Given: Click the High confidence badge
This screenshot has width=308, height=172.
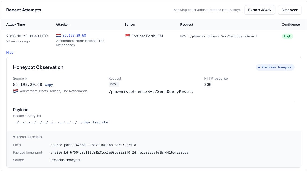Looking at the screenshot, I should (287, 36).
